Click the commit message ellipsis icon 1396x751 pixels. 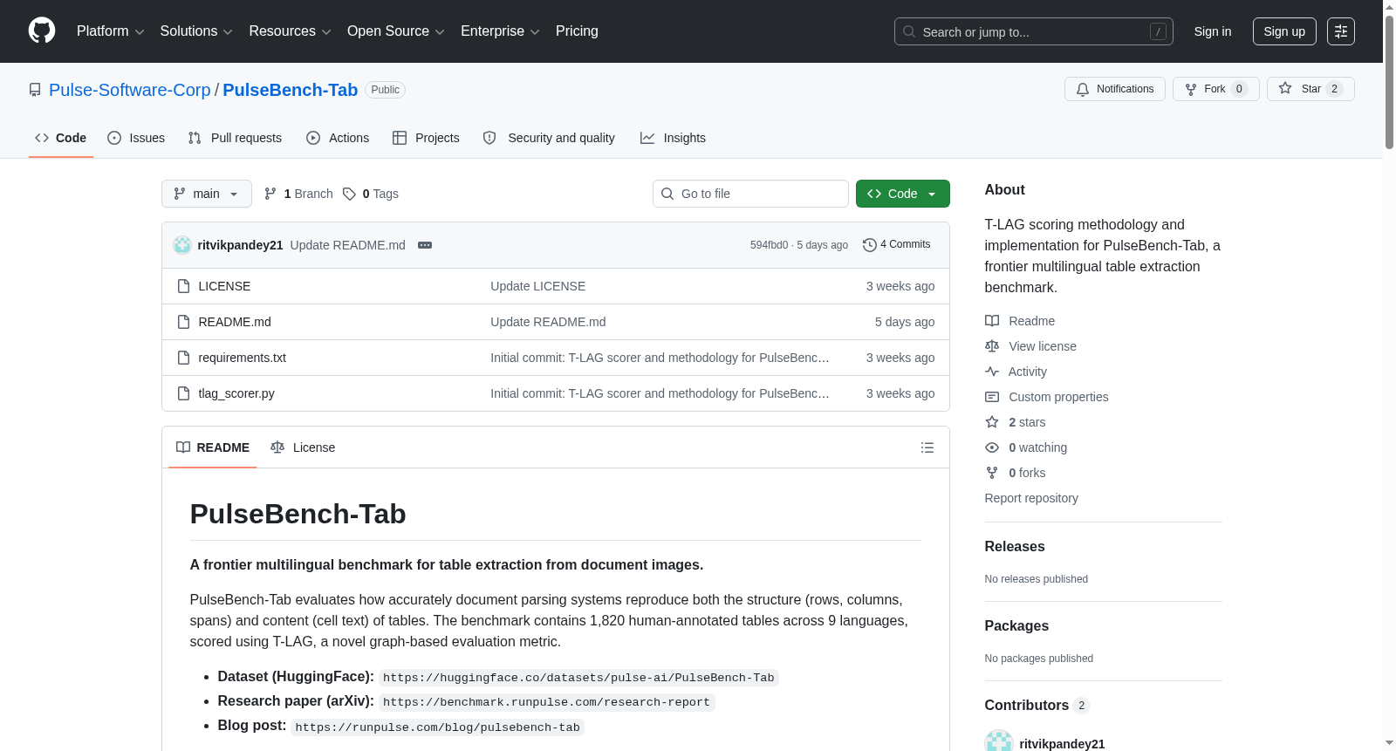(x=425, y=245)
